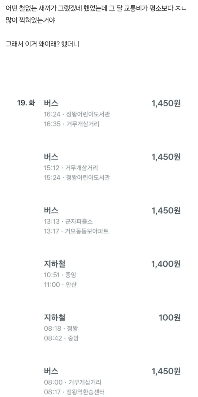Viewport: 198px width, 397px height.
Task: Click the 버스 heading above 13:13 군자파출소
Action: pyautogui.click(x=51, y=211)
